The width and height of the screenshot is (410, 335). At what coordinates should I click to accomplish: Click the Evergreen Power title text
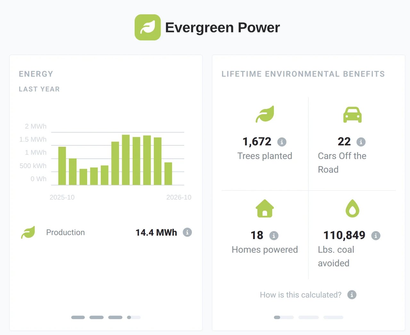pos(223,27)
